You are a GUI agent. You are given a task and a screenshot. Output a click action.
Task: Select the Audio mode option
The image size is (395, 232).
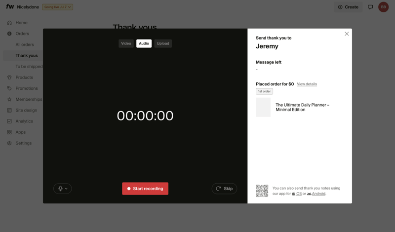(144, 43)
